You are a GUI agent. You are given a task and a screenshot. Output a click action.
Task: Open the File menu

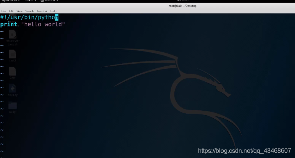point(3,11)
